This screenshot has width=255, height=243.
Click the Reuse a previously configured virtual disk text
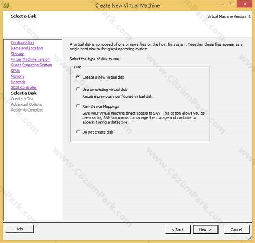point(118,96)
